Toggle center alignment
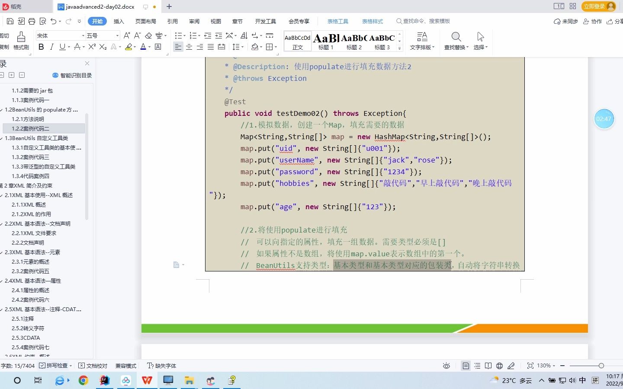The width and height of the screenshot is (623, 389). 189,47
